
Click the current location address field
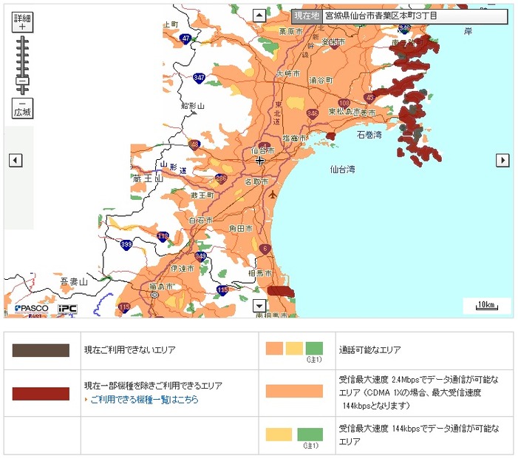coord(415,16)
